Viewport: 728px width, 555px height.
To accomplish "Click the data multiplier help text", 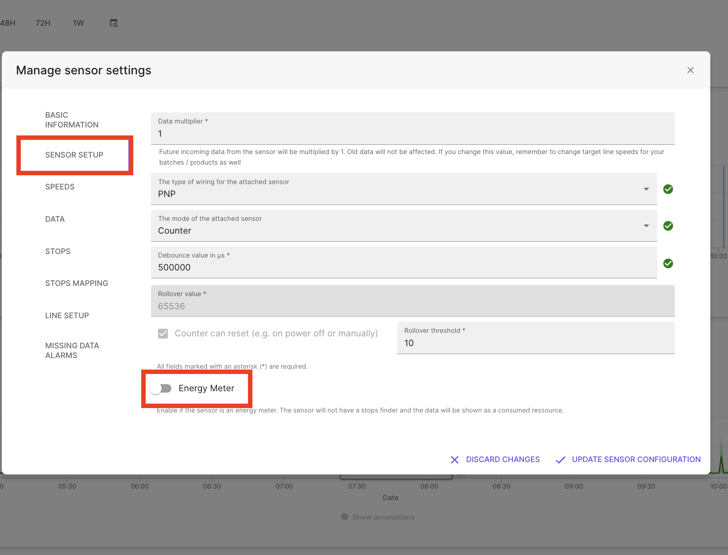I will pos(412,157).
